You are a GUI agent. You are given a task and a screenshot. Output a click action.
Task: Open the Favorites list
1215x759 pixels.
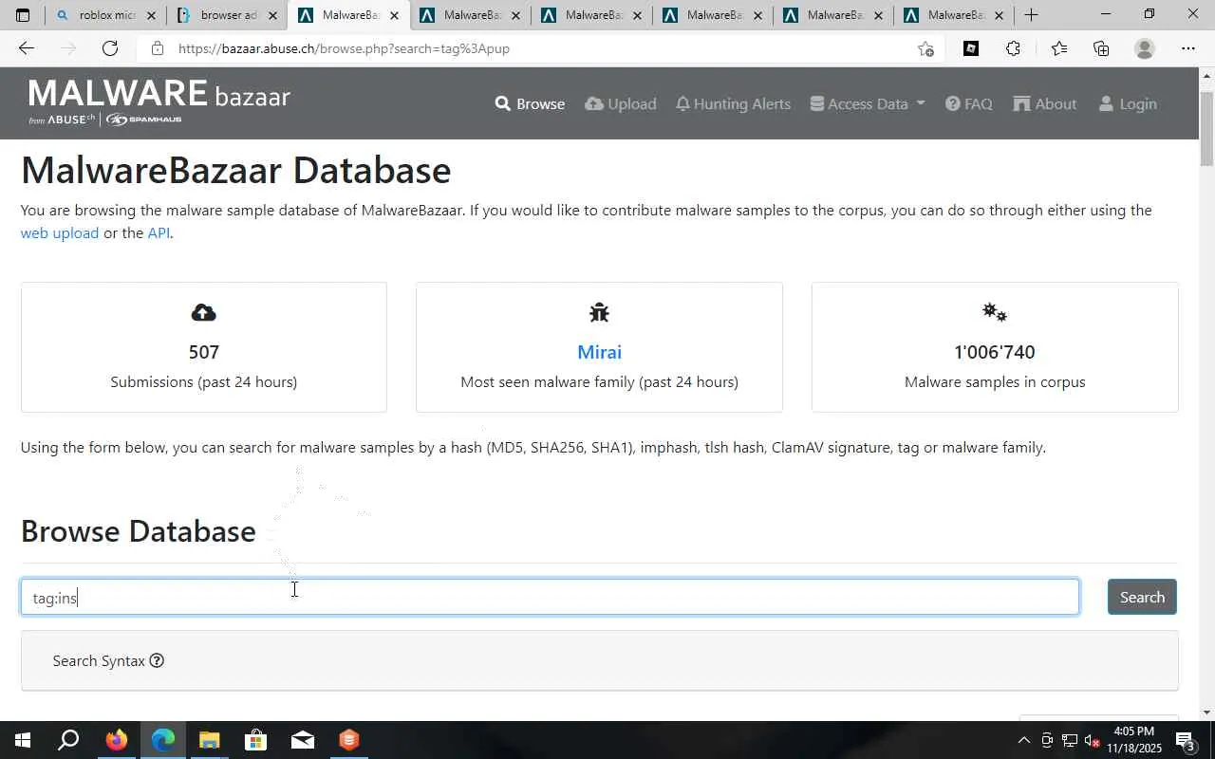(1058, 48)
